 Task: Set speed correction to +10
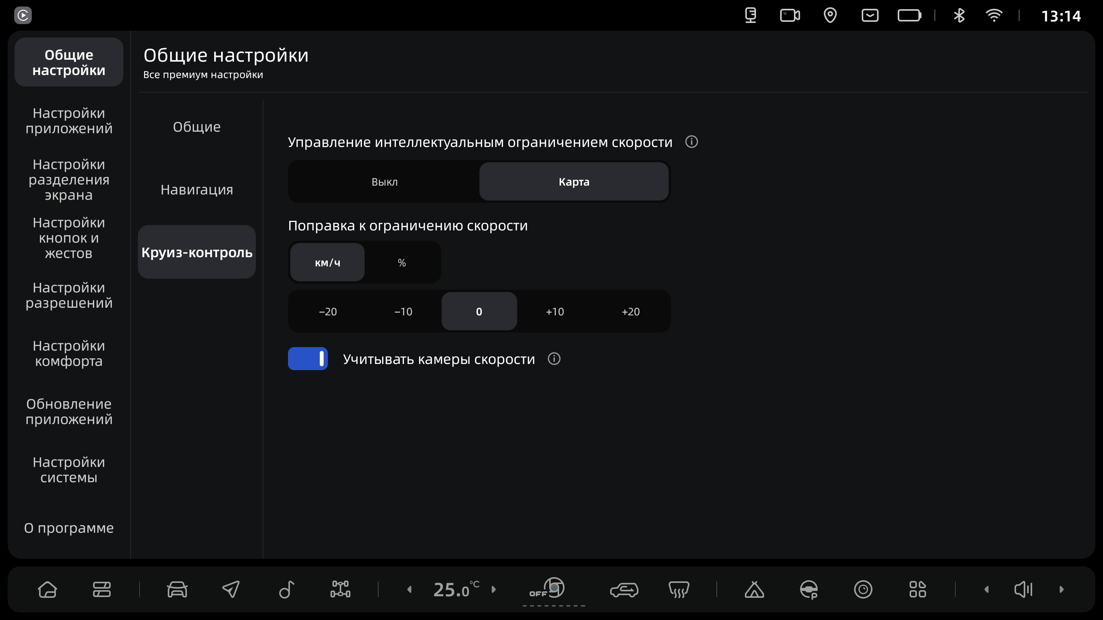pyautogui.click(x=555, y=312)
